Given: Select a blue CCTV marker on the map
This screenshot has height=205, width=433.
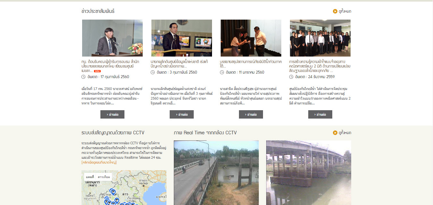Looking at the screenshot, I should (x=113, y=192).
